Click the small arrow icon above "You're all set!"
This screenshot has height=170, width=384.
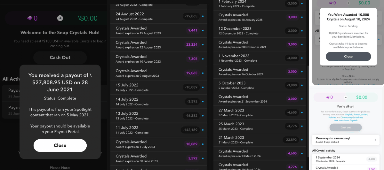point(345,97)
